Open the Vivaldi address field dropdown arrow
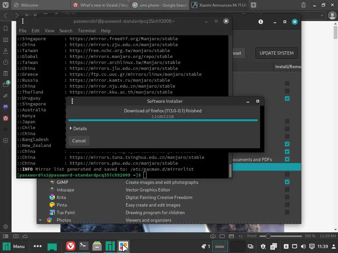Screen dimensions: 338x253 point(322,15)
